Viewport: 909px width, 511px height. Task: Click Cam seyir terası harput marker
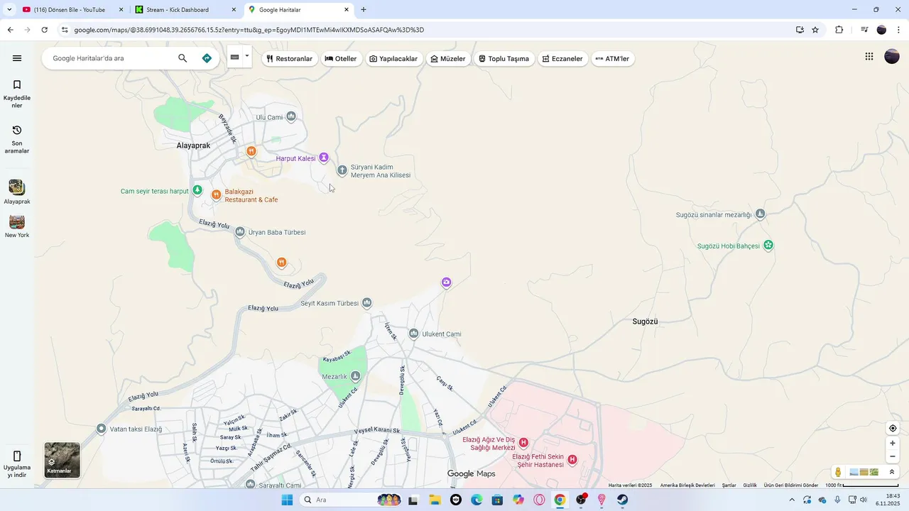click(x=197, y=190)
